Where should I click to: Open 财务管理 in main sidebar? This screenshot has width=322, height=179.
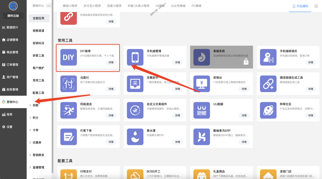coord(13,89)
